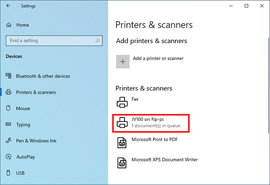
Task: Maximize the Settings window
Action: point(246,6)
